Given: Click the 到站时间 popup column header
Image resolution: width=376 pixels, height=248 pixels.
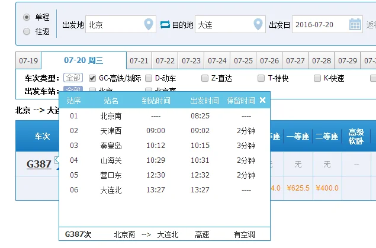Looking at the screenshot, I should coord(156,101).
